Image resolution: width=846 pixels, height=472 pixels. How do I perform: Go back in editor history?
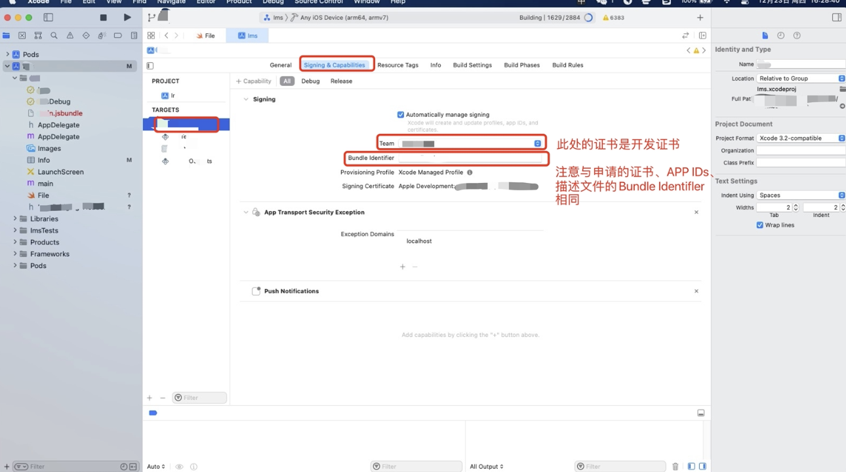click(167, 35)
